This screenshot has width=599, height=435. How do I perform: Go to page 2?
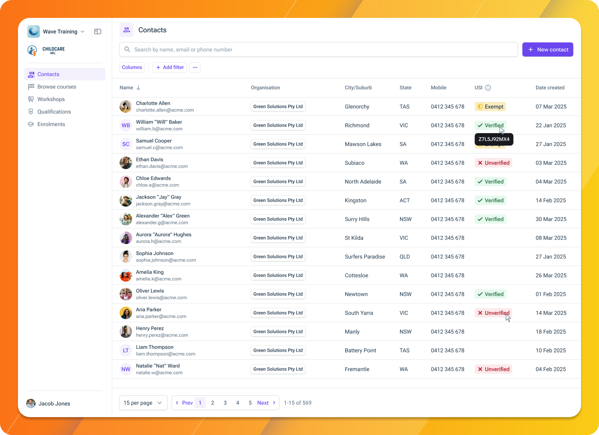[x=213, y=403]
